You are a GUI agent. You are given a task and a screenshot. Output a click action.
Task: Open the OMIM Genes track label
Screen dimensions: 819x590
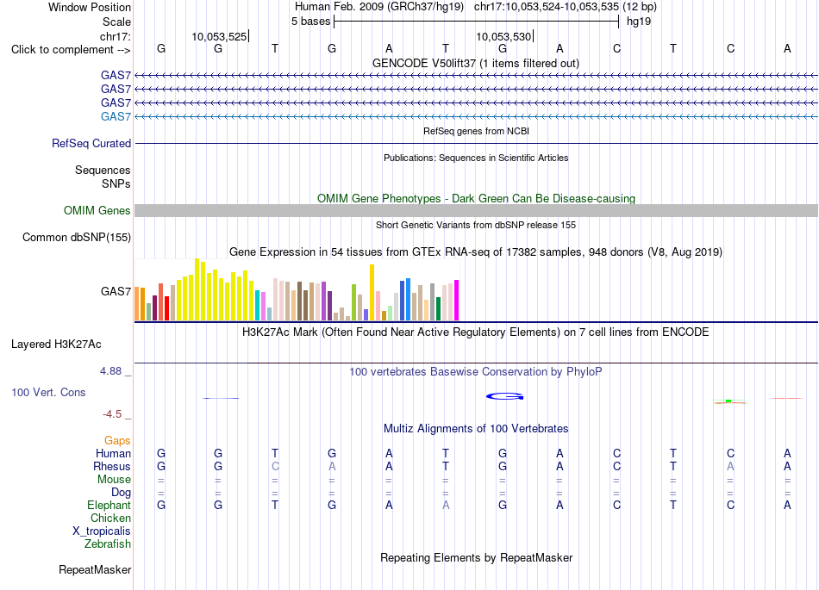coord(97,210)
